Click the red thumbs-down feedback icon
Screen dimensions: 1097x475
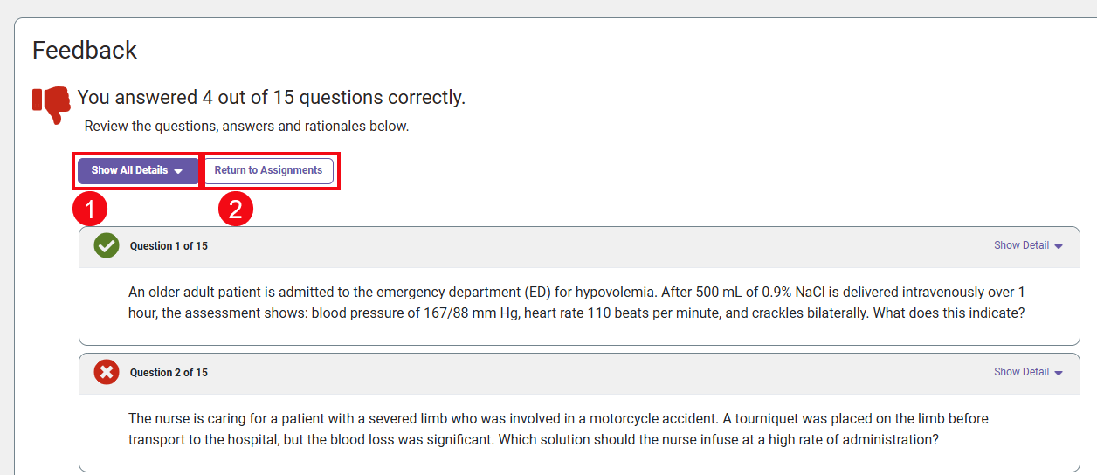pos(52,105)
